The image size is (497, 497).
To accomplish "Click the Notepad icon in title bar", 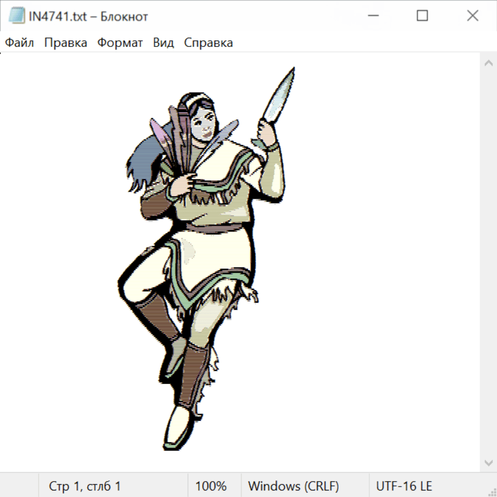I will click(17, 17).
